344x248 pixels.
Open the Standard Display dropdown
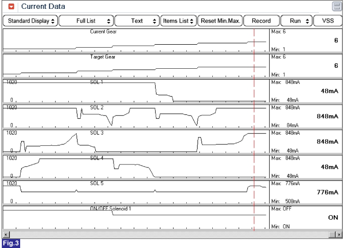(30, 21)
